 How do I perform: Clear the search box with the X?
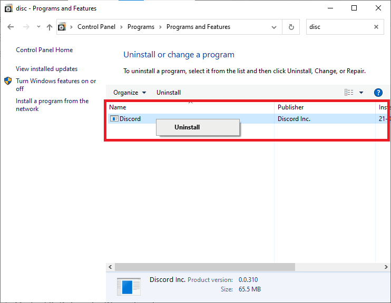pos(376,27)
